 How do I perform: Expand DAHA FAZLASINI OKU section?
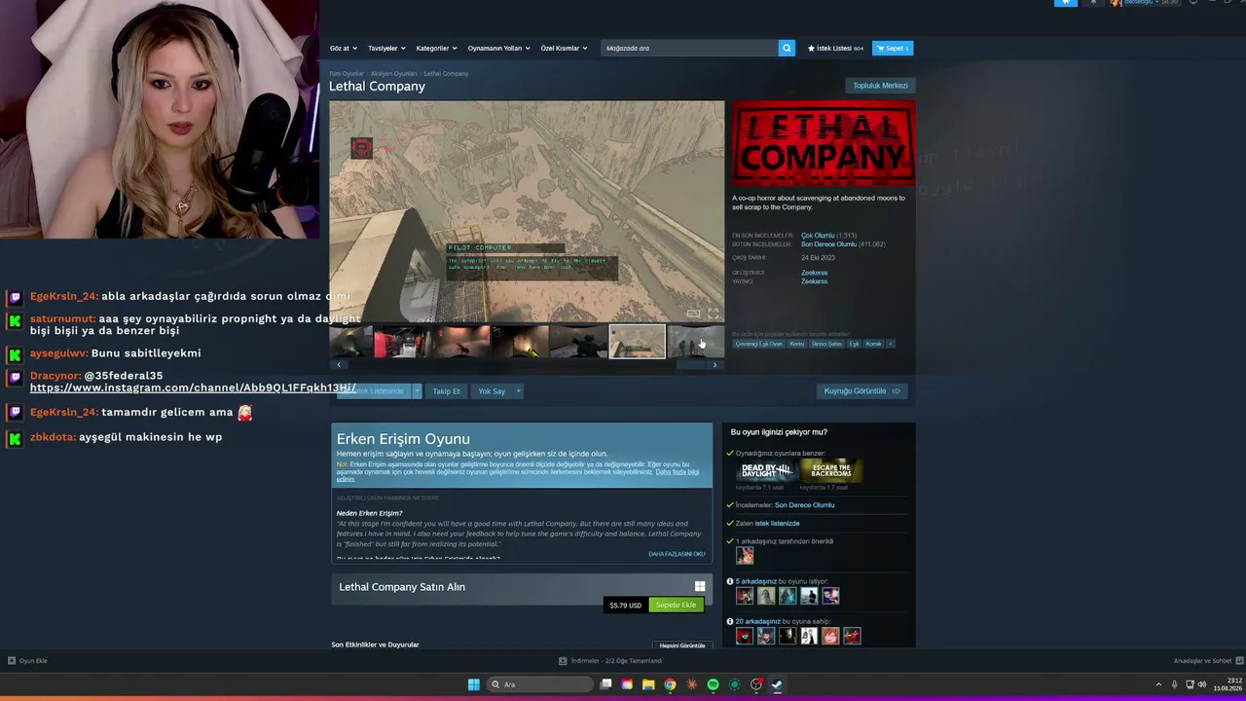[x=677, y=554]
